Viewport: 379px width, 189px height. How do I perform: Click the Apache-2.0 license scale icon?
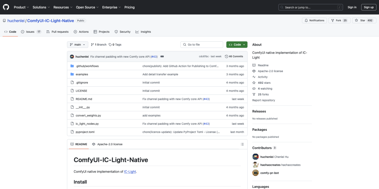pyautogui.click(x=254, y=71)
